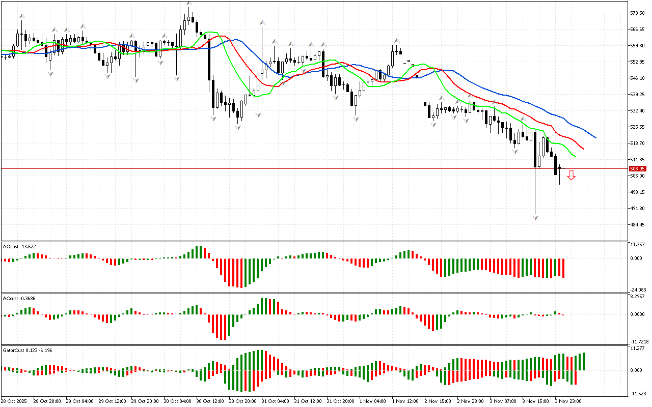Click the 30 Oct 12:00 time label
The width and height of the screenshot is (652, 407).
tap(209, 401)
